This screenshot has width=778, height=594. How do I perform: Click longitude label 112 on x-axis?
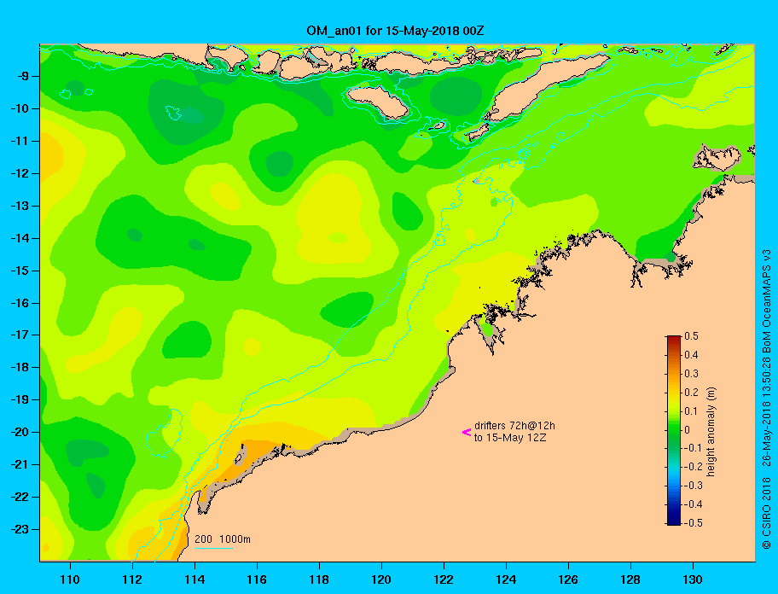(132, 579)
